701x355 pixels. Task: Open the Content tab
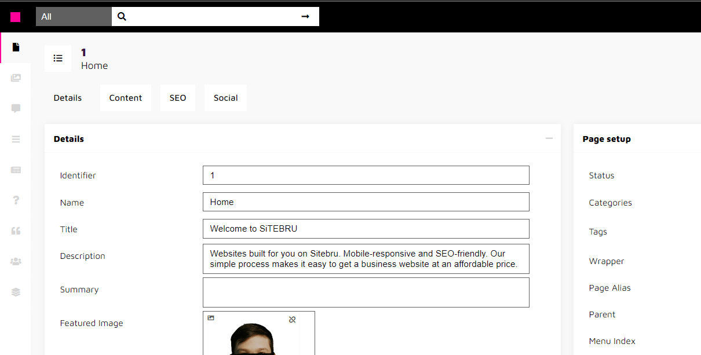[125, 97]
